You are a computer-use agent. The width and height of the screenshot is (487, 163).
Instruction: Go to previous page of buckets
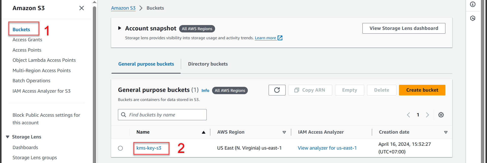pyautogui.click(x=408, y=115)
